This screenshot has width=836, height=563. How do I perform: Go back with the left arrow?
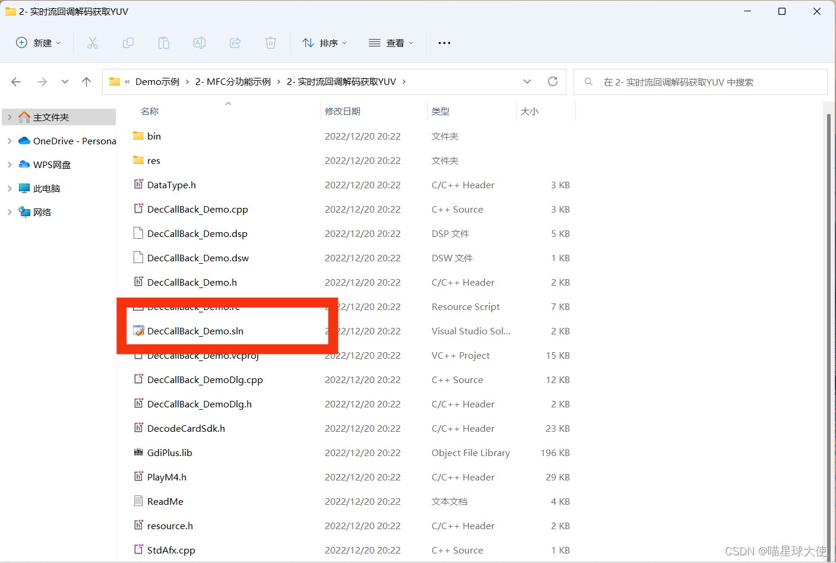point(16,82)
